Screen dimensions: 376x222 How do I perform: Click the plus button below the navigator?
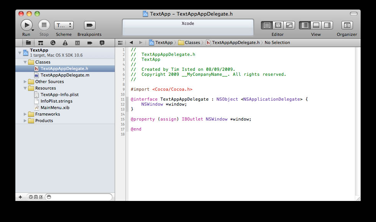pos(20,197)
